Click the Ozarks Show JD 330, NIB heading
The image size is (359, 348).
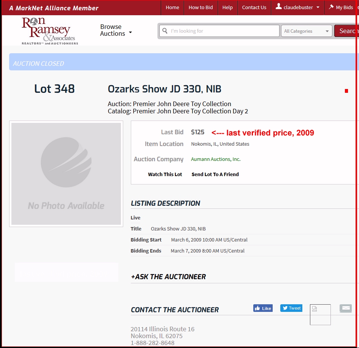point(164,89)
